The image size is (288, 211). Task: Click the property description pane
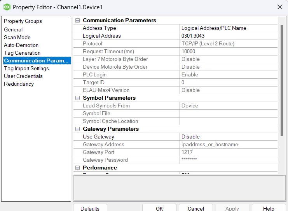tap(180, 188)
